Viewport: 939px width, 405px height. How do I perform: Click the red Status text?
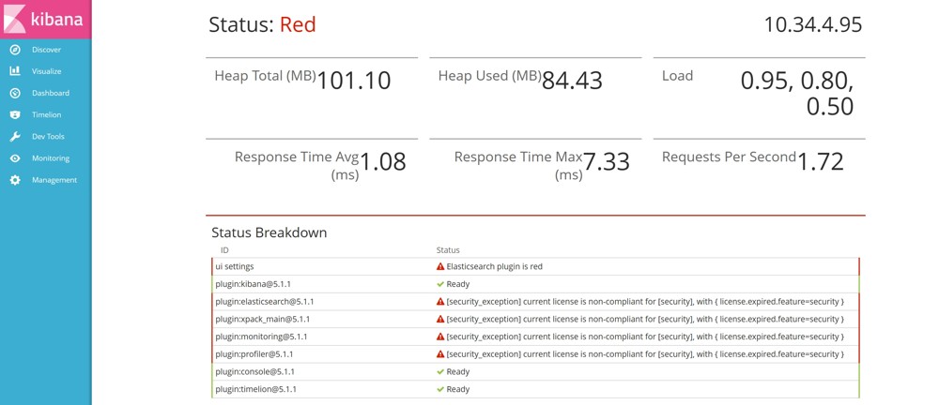click(298, 24)
